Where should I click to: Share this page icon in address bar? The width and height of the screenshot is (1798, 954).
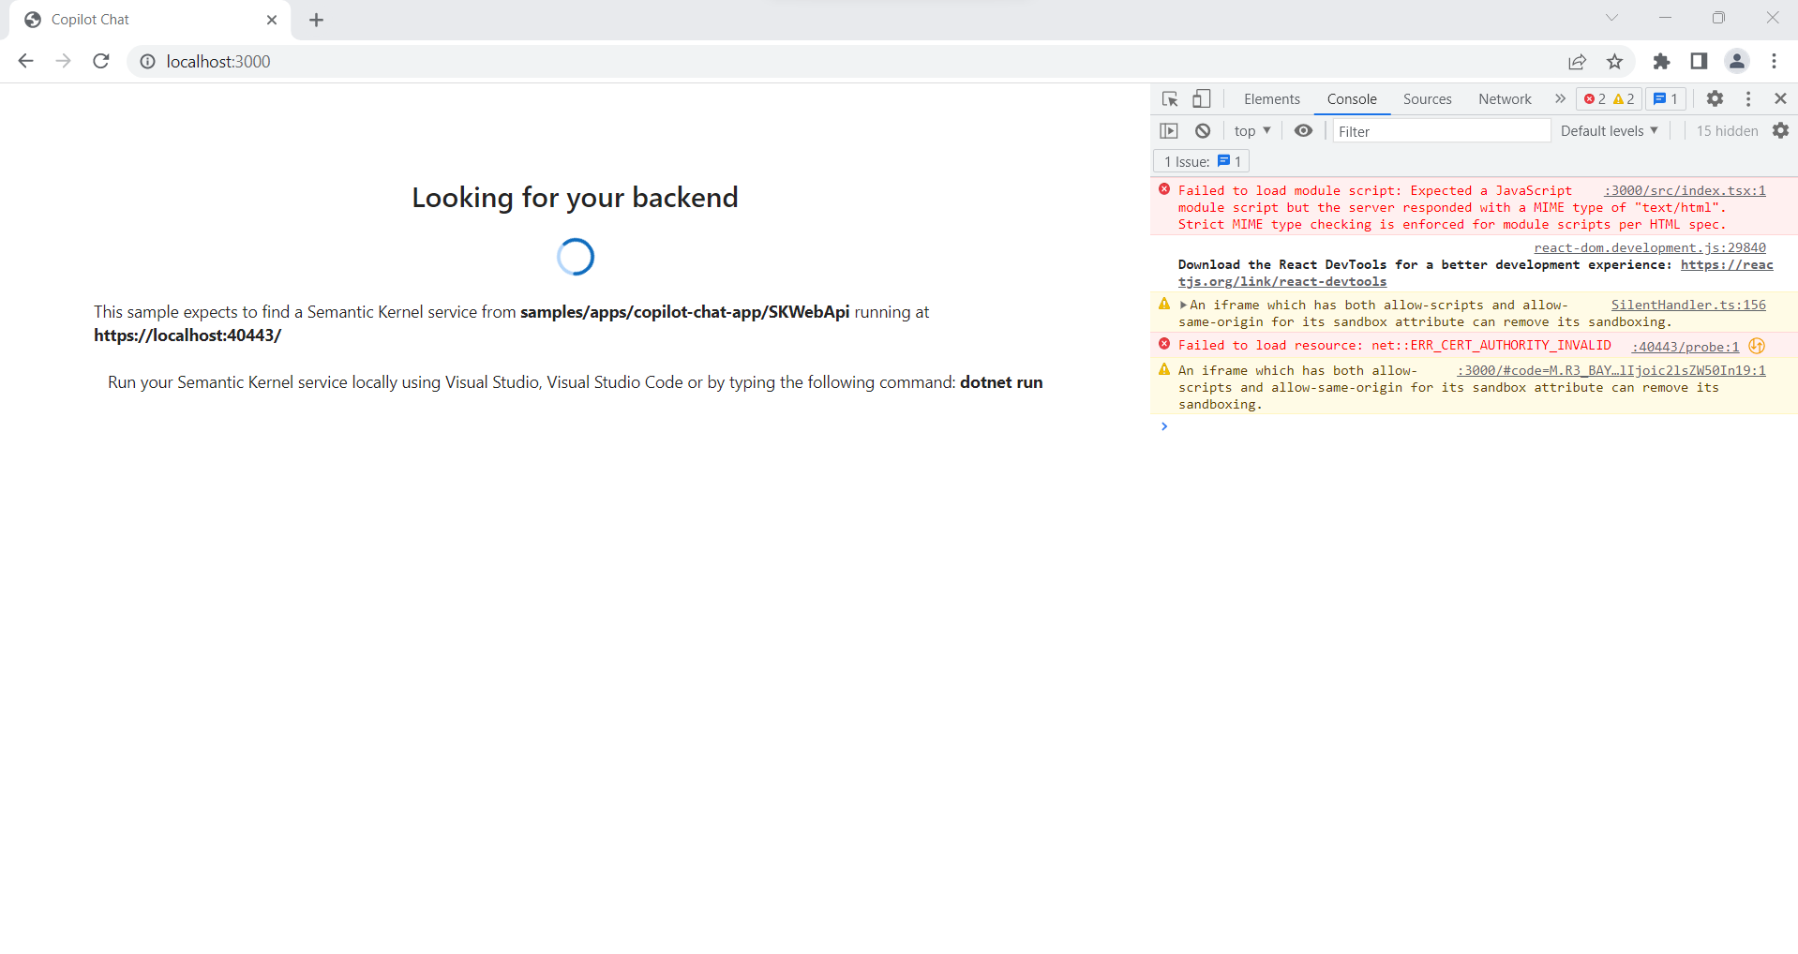coord(1577,61)
